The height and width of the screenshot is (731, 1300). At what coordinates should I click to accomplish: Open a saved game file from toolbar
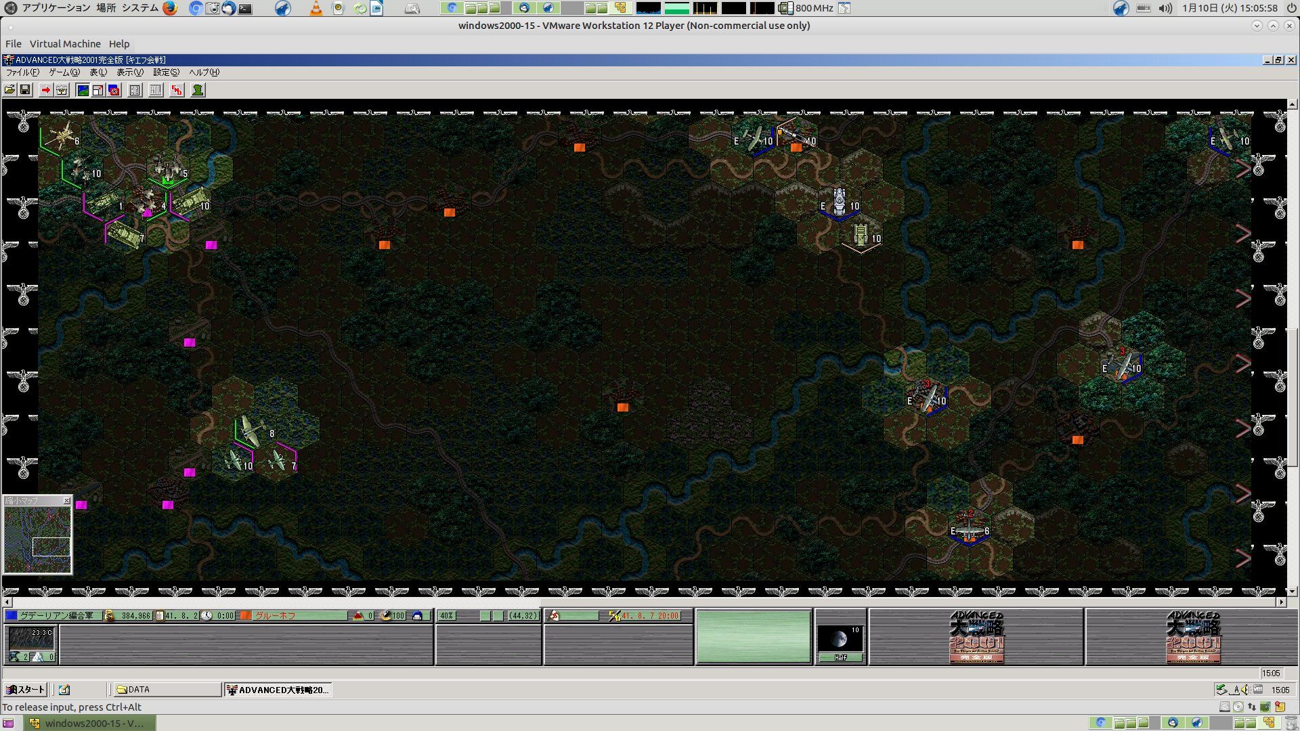10,90
